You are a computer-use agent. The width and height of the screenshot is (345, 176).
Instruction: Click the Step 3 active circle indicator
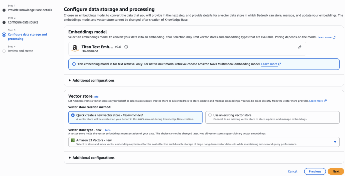(x=4, y=34)
